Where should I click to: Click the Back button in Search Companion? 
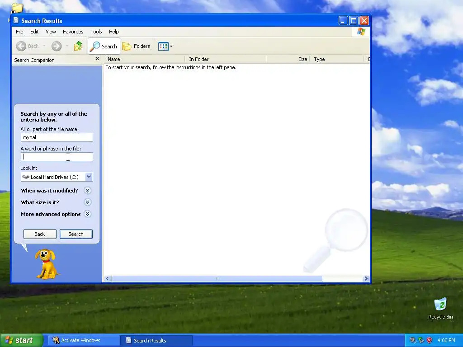pyautogui.click(x=40, y=234)
